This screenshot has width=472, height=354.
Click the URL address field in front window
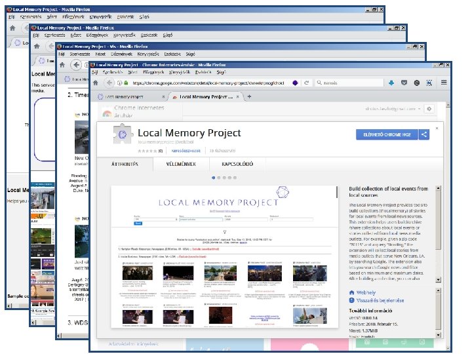(x=208, y=83)
